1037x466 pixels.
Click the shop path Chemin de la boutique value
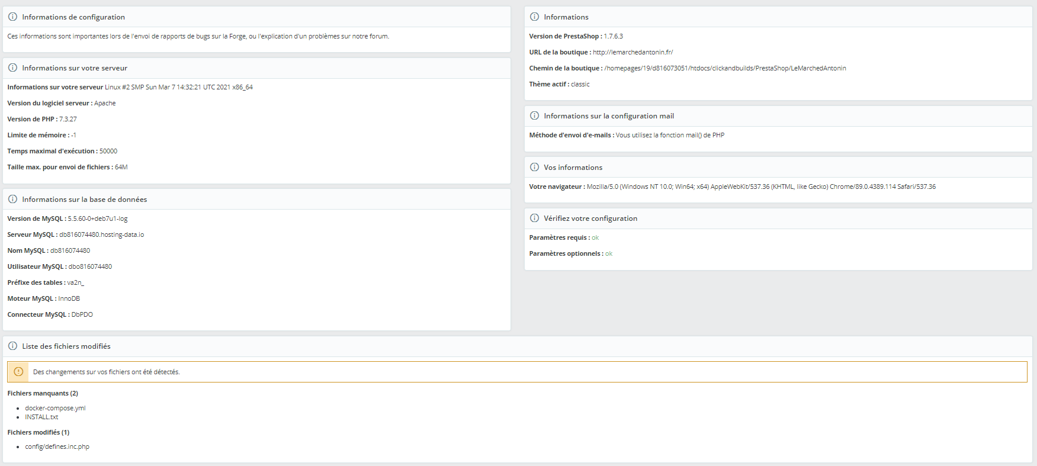[x=725, y=68]
